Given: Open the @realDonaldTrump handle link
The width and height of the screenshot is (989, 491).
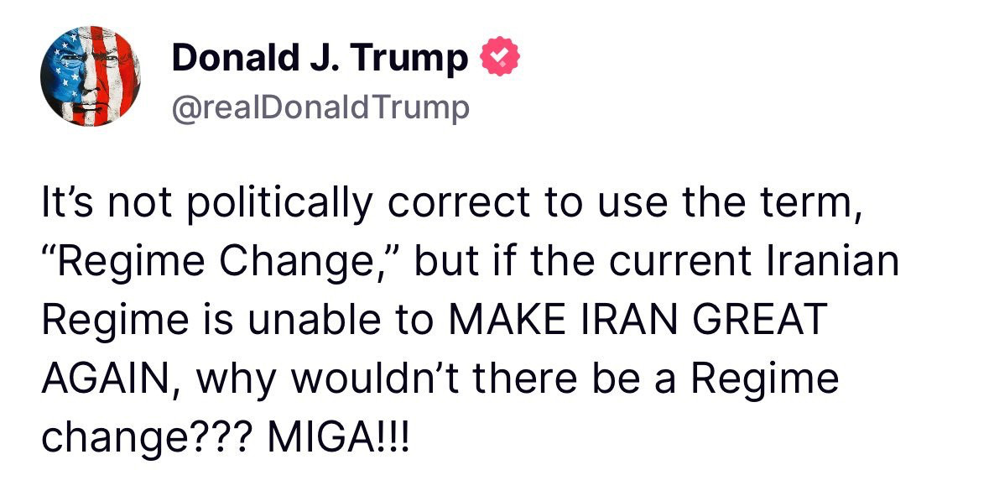Looking at the screenshot, I should pyautogui.click(x=320, y=108).
